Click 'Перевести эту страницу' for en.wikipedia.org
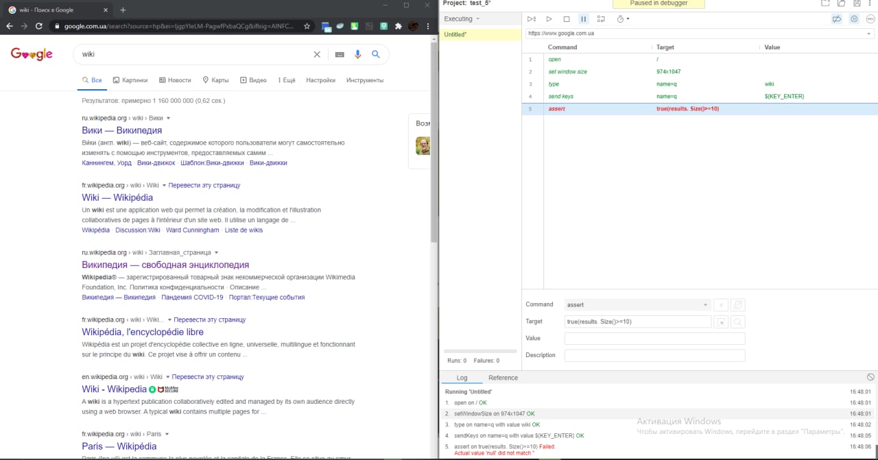This screenshot has width=878, height=460. 208,377
